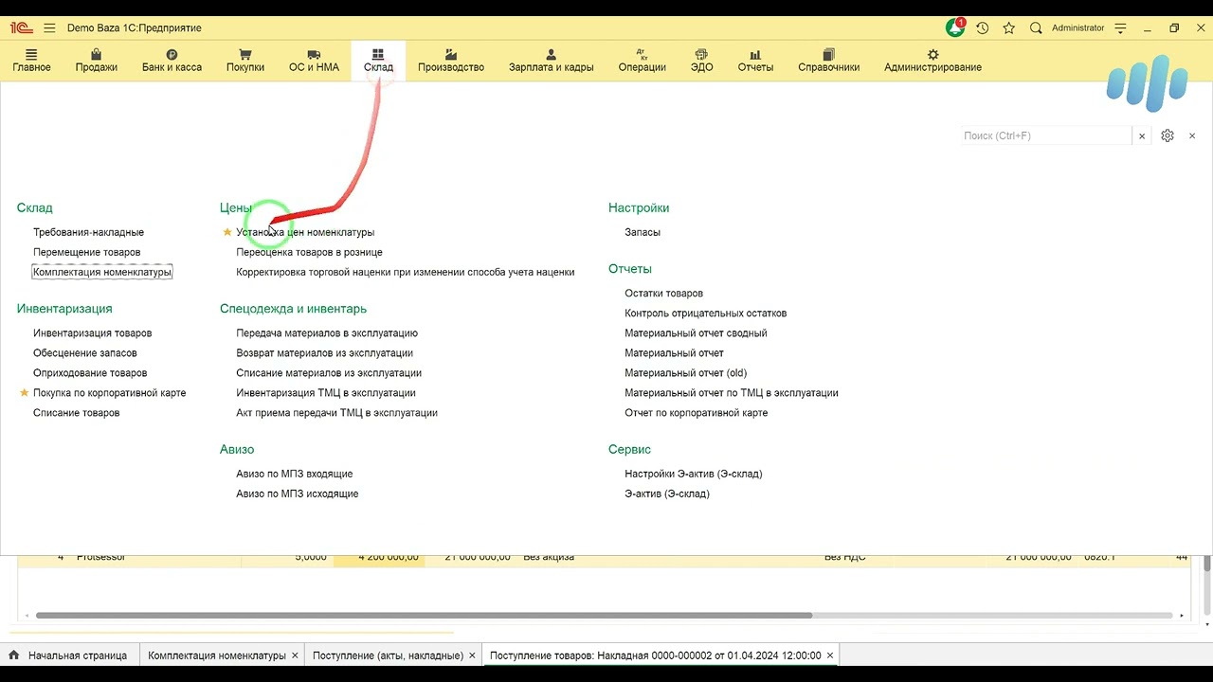Image resolution: width=1213 pixels, height=682 pixels.
Task: Open Favorites star icon in title bar
Action: coord(1009,28)
